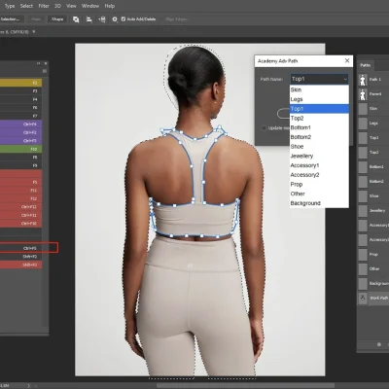Screen dimensions: 389x389
Task: Select the Bottom2 path in Paths panel
Action: 373,181
